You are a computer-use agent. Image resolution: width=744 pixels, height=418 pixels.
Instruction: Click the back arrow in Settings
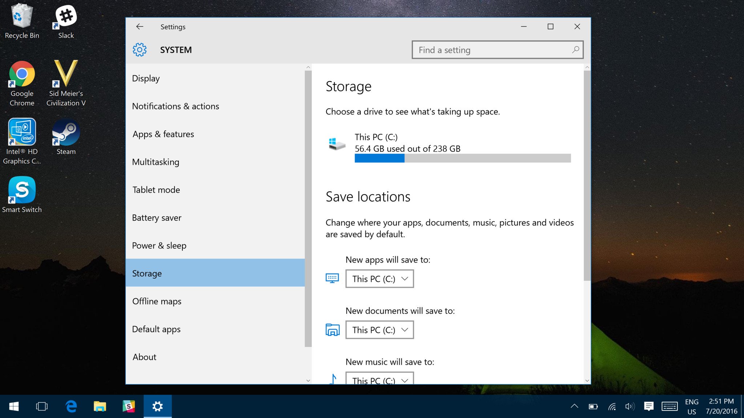tap(139, 26)
